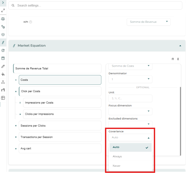
Task: Click into the Search settings field
Action: click(95, 5)
